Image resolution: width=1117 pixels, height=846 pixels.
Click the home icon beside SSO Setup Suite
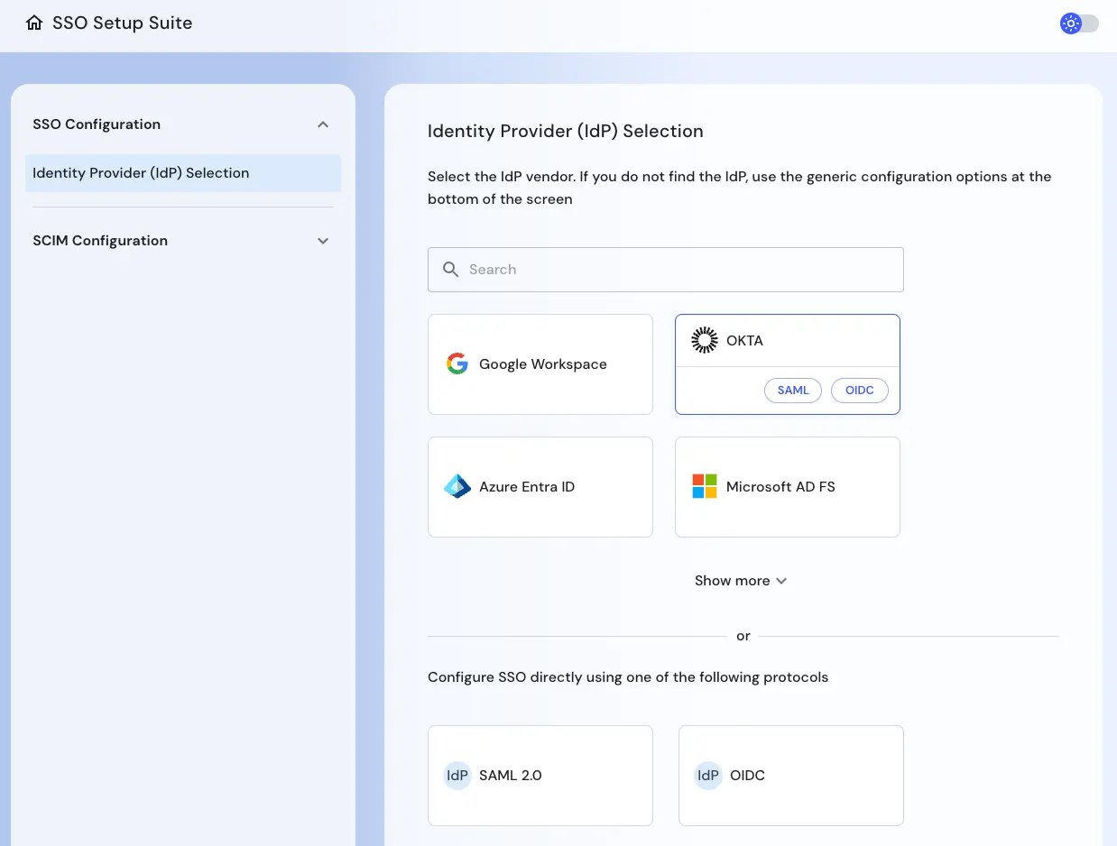pyautogui.click(x=34, y=23)
